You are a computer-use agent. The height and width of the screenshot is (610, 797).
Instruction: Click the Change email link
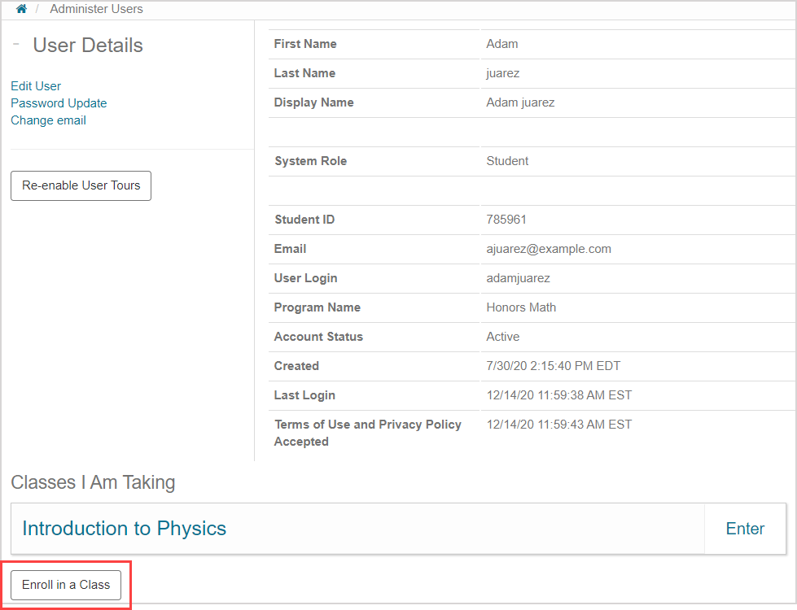(48, 120)
